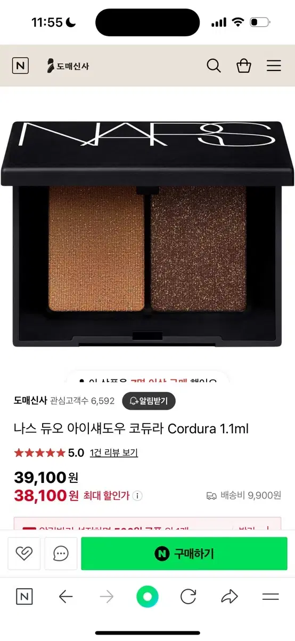Select the copper orange eyeshadow pan
The image size is (295, 641).
(96, 249)
